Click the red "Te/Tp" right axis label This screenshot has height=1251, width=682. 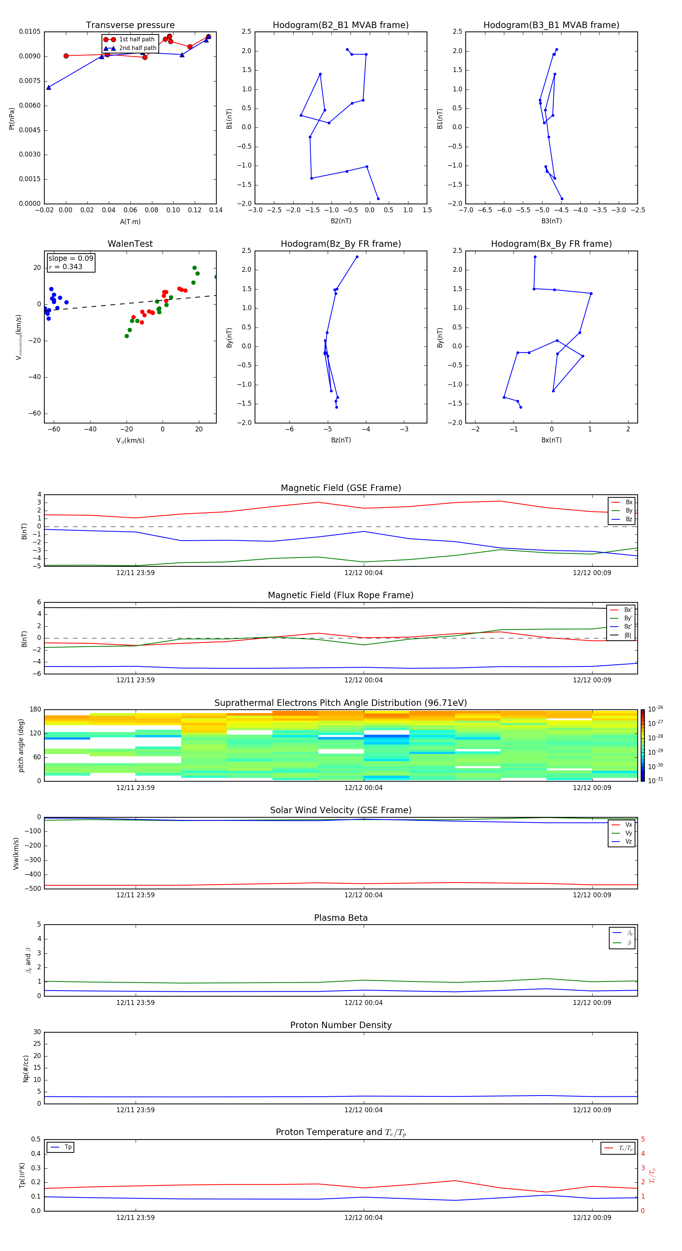pos(652,1176)
